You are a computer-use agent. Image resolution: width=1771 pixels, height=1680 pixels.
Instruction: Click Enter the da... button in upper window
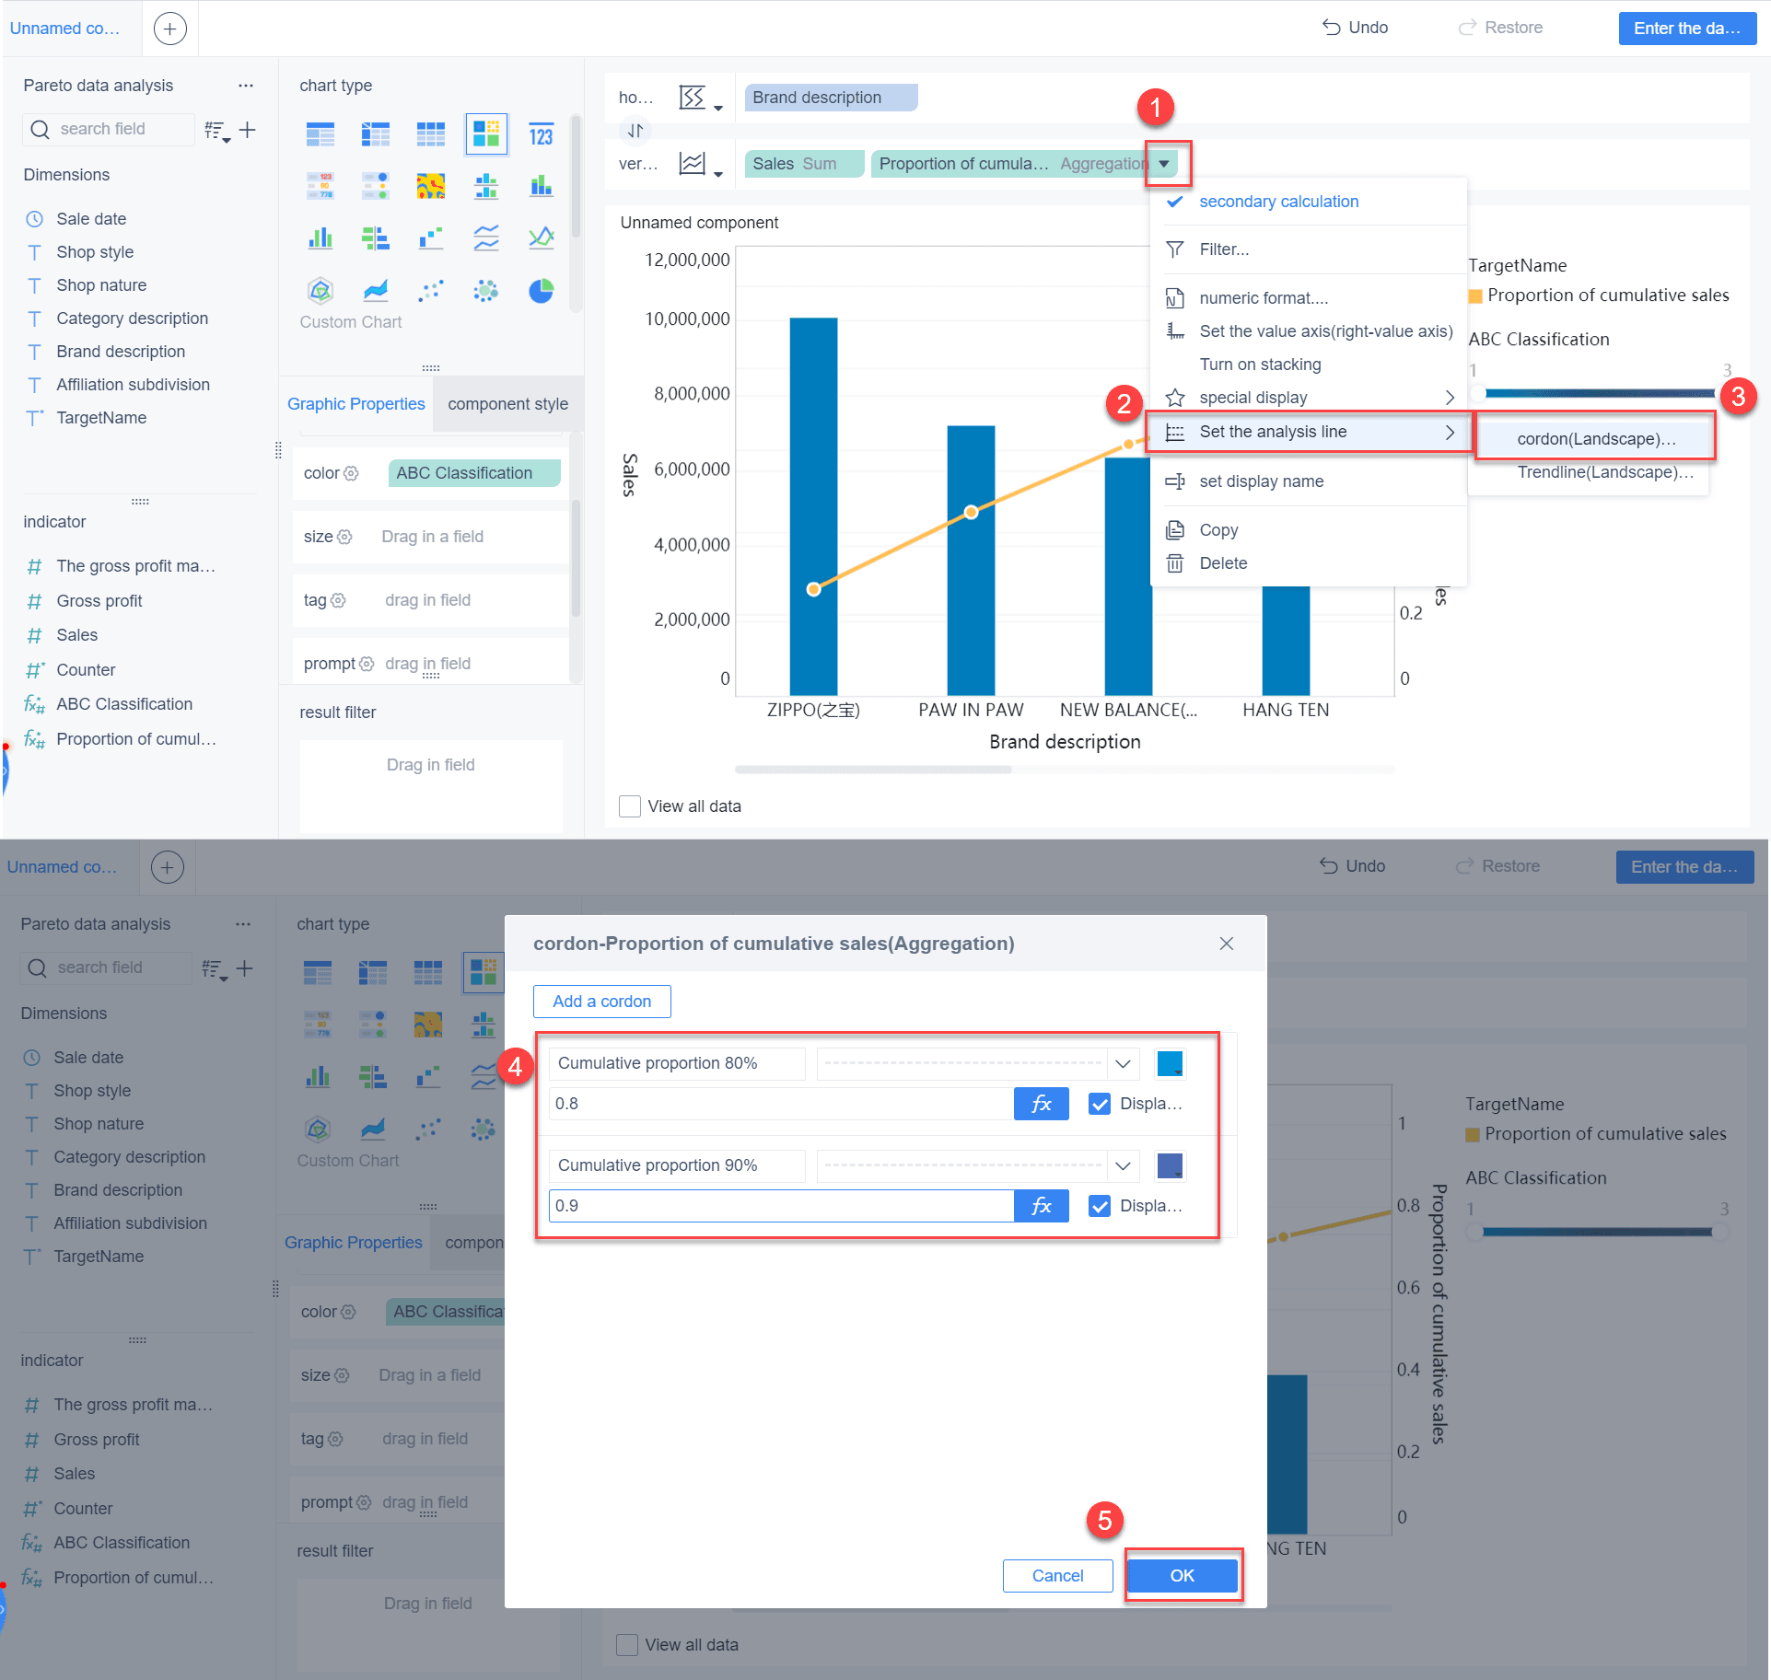point(1687,29)
